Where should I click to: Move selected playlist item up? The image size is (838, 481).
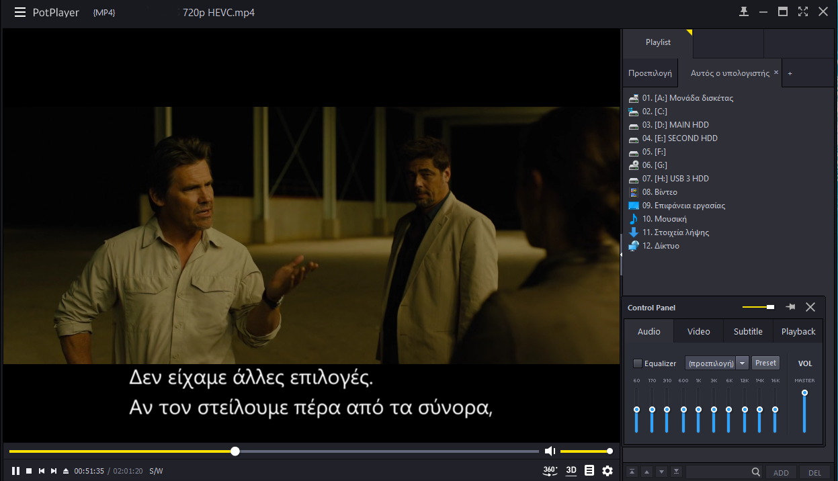click(x=646, y=472)
